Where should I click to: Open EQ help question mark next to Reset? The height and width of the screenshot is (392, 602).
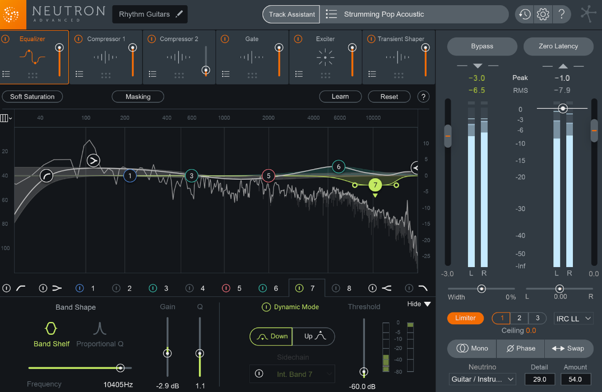coord(423,97)
